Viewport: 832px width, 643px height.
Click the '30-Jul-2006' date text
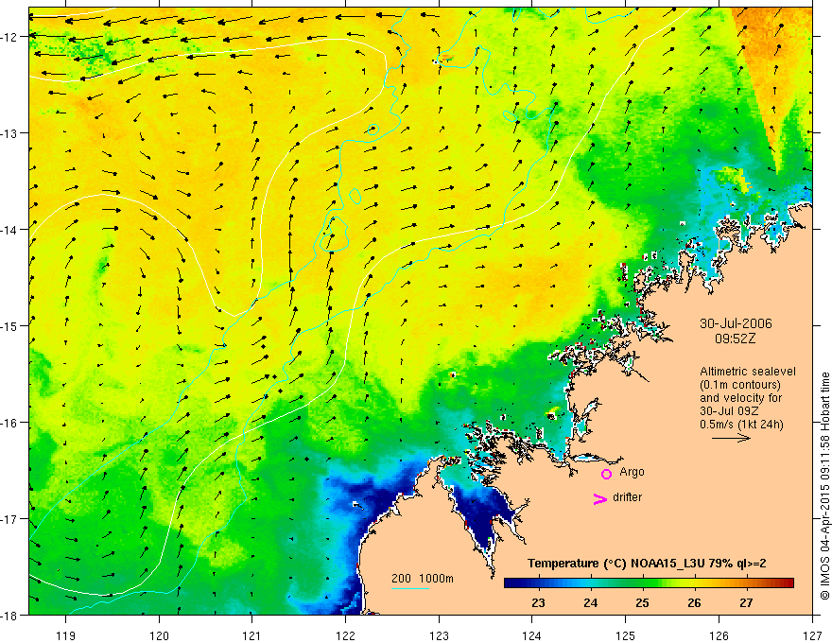(736, 323)
